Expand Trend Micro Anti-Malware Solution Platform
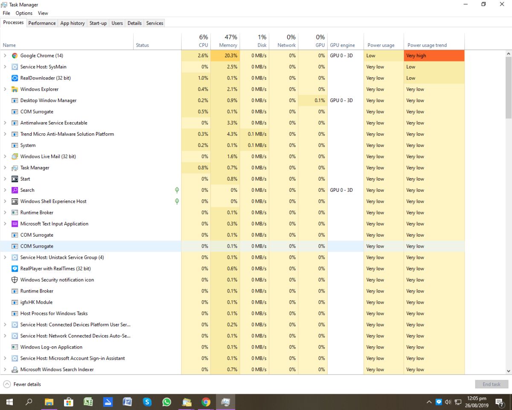Screen dimensions: 512x410 5,134
